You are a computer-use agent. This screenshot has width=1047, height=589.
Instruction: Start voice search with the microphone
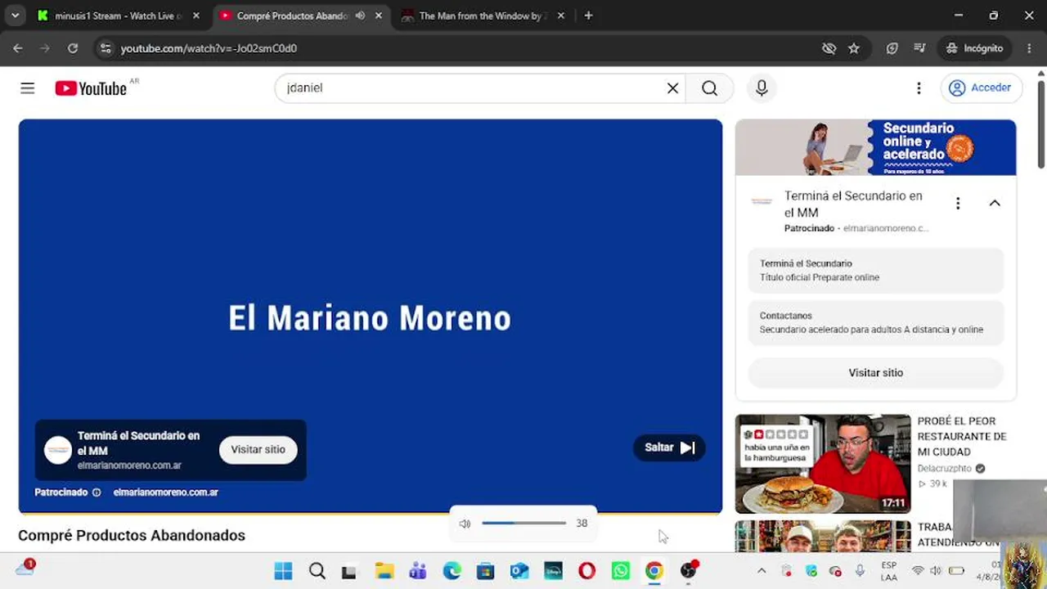tap(762, 88)
